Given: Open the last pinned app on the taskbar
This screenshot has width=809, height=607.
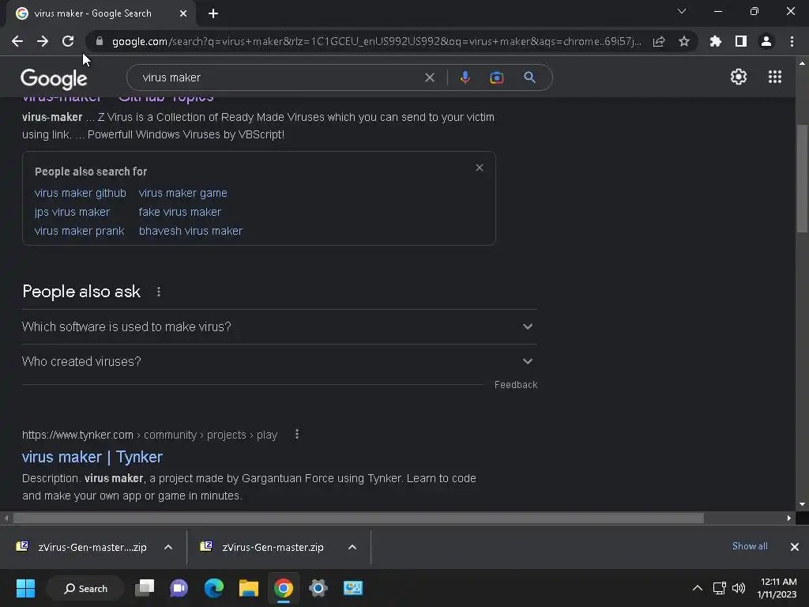Looking at the screenshot, I should point(353,588).
